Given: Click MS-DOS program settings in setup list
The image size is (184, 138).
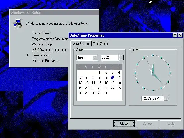Looking at the screenshot, I should tap(49, 50).
